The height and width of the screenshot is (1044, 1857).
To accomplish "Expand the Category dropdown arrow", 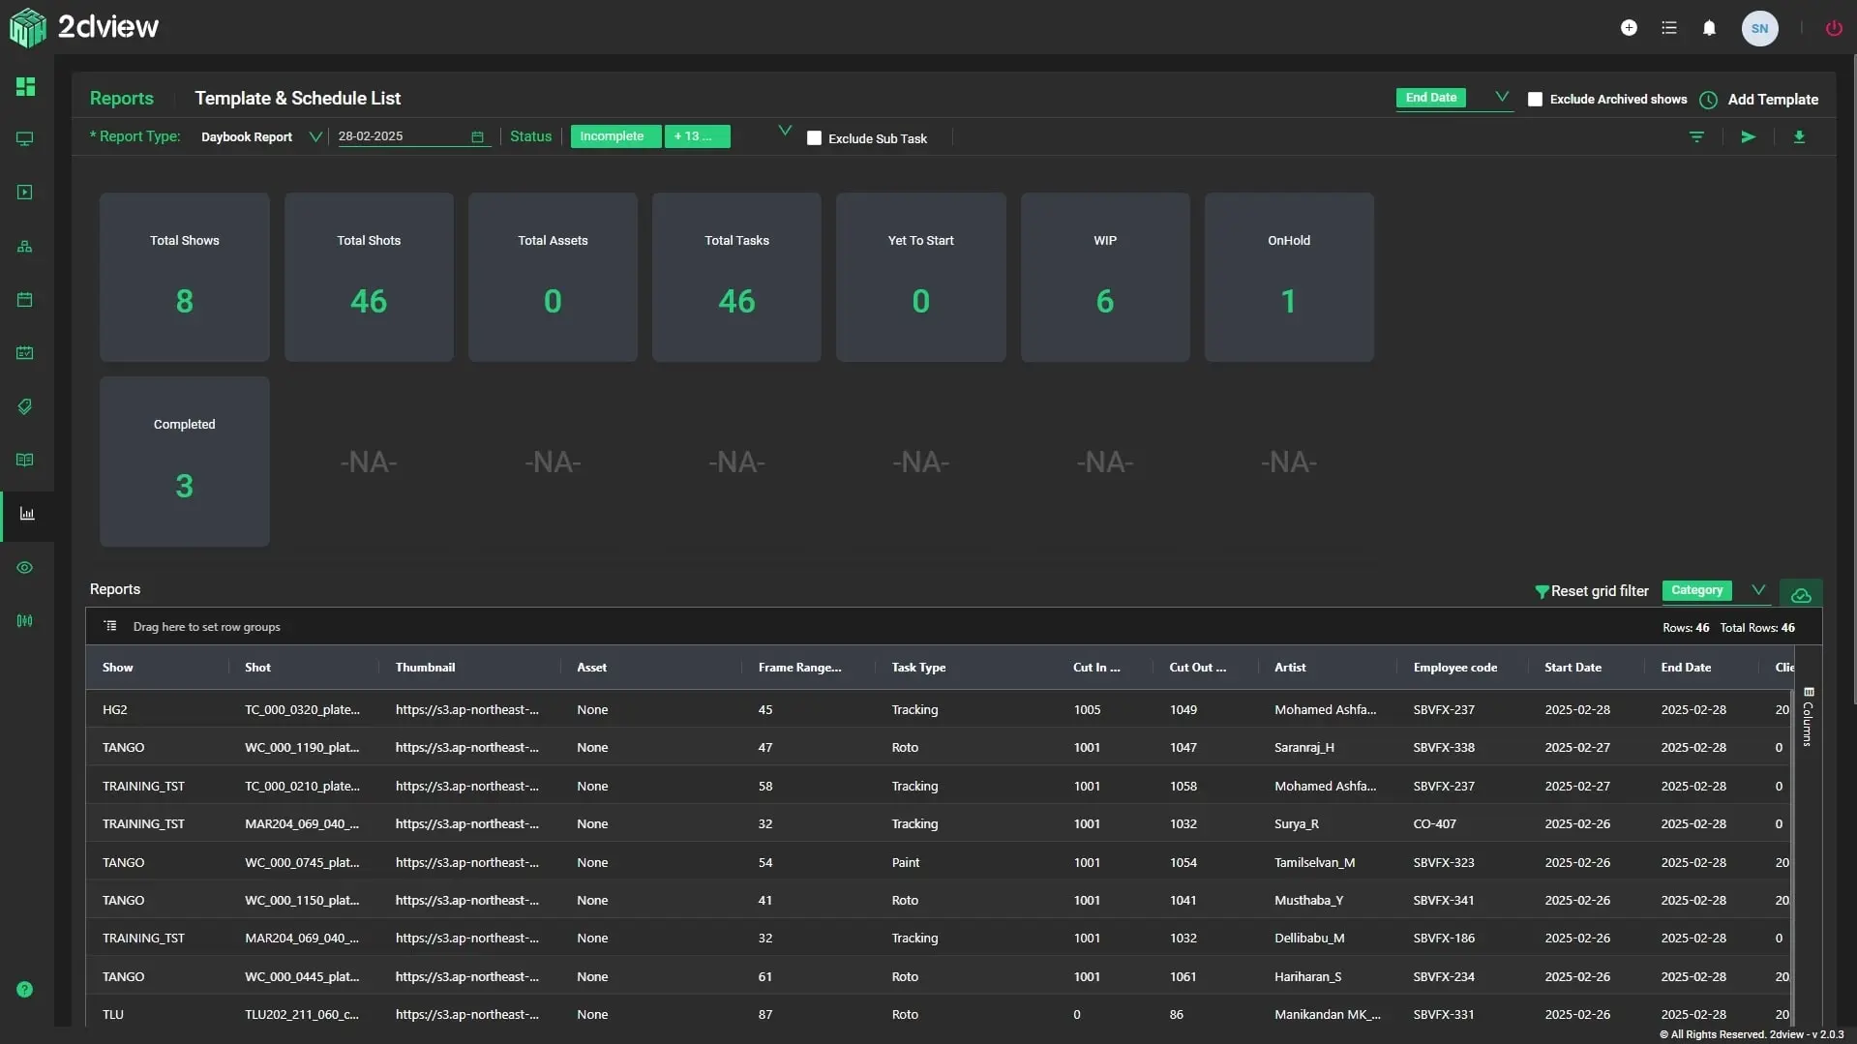I will 1758,589.
